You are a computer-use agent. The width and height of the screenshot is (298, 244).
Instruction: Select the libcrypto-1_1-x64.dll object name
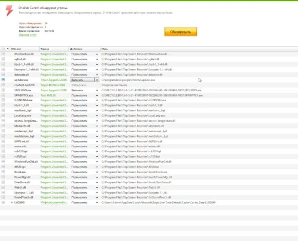coord(26,69)
